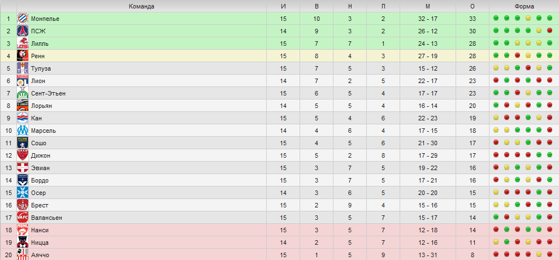The width and height of the screenshot is (559, 260).
Task: Click the Форма column header
Action: coord(524,6)
